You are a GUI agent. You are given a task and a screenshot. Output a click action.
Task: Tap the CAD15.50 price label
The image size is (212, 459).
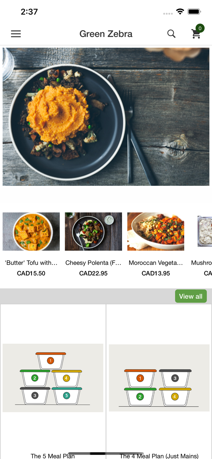tap(31, 273)
